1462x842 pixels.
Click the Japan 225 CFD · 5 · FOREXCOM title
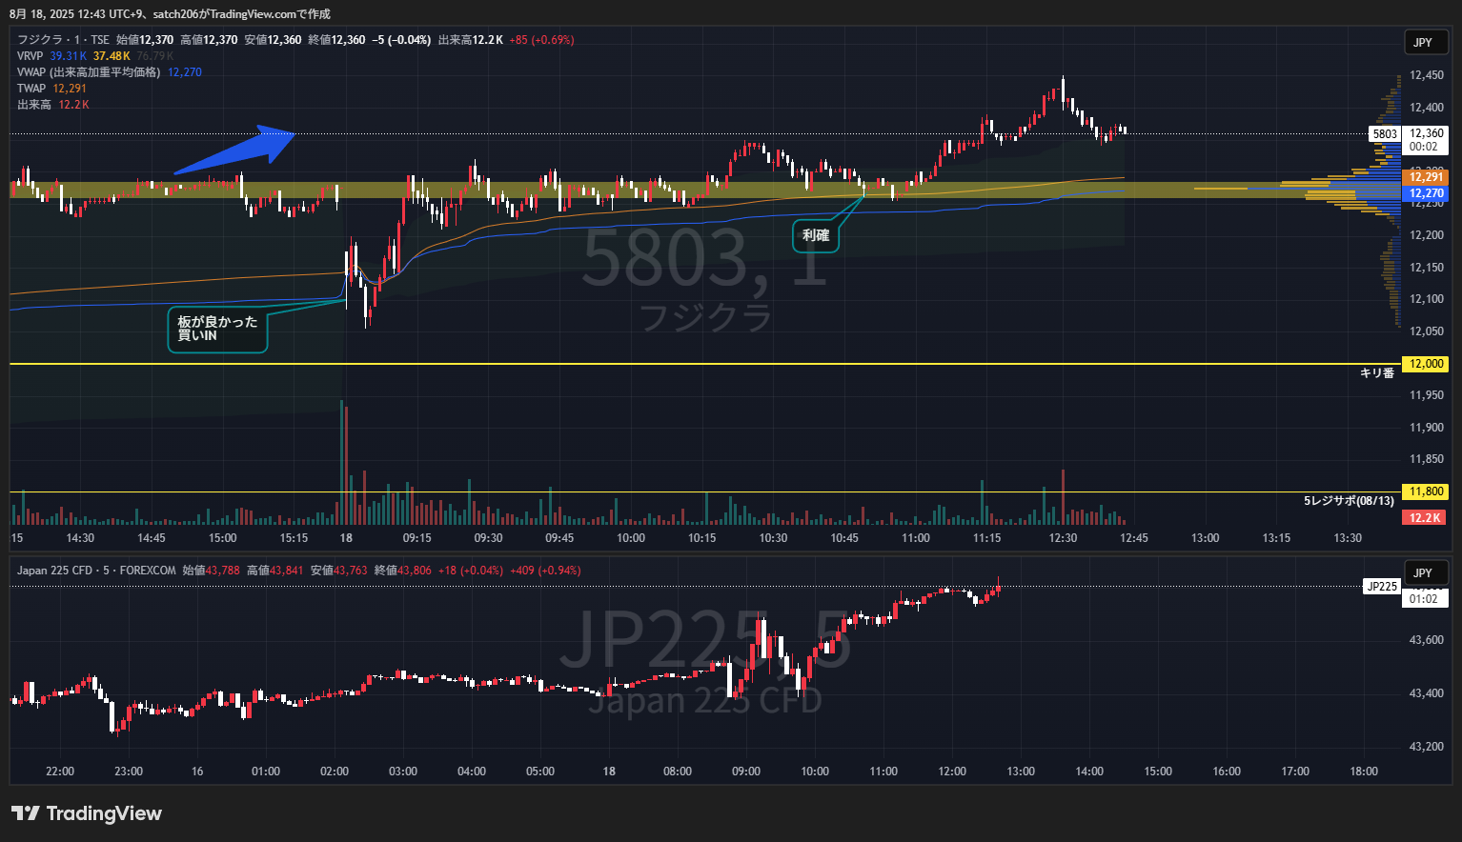point(96,571)
